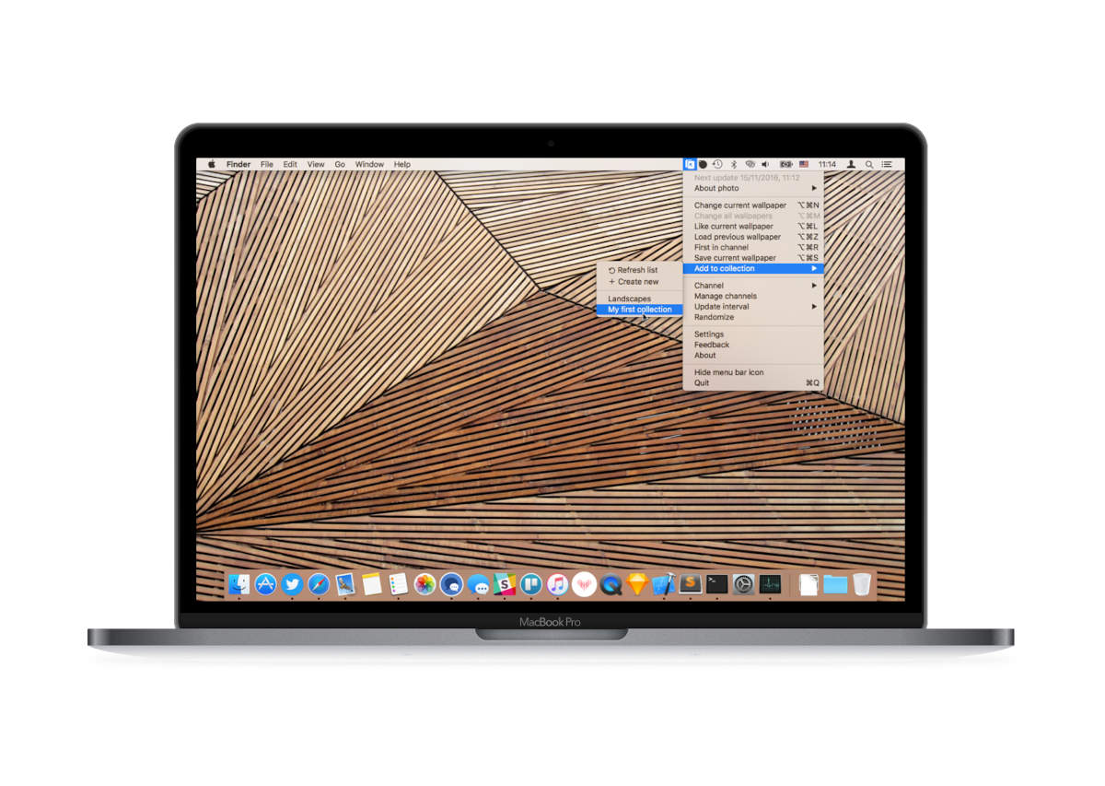Open the Go menu
The width and height of the screenshot is (1105, 786).
tap(340, 164)
